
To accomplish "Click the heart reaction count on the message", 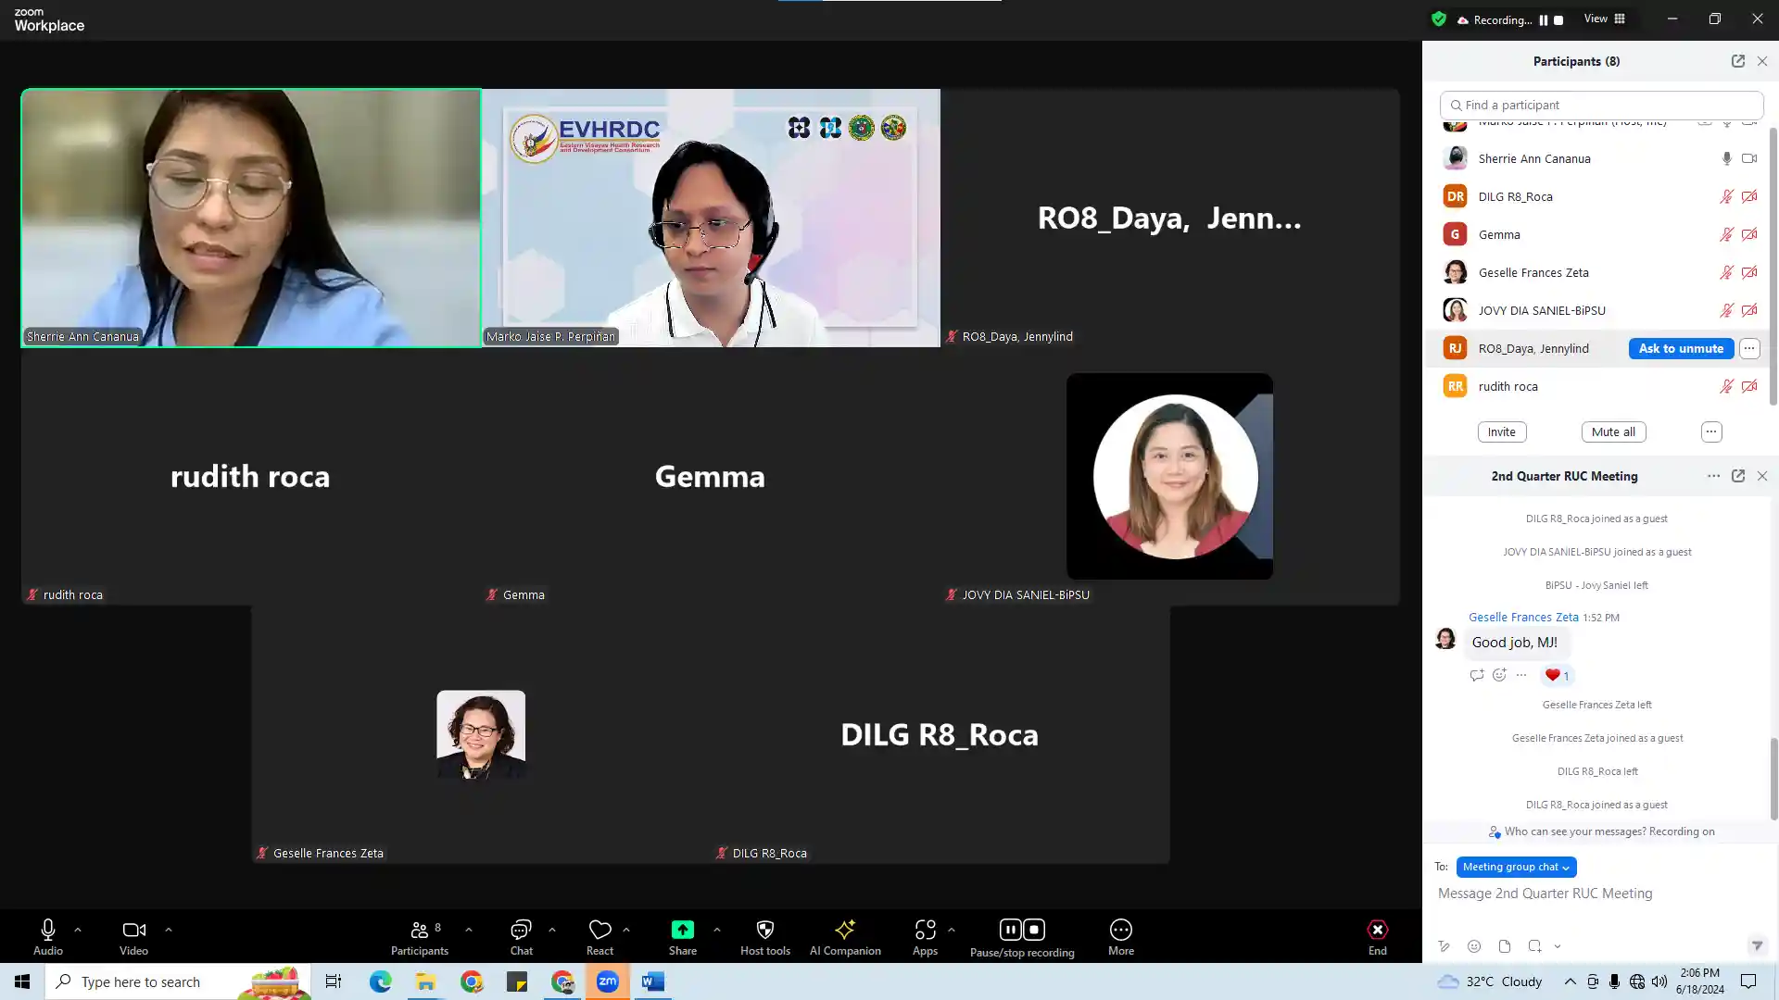I will click(1557, 676).
